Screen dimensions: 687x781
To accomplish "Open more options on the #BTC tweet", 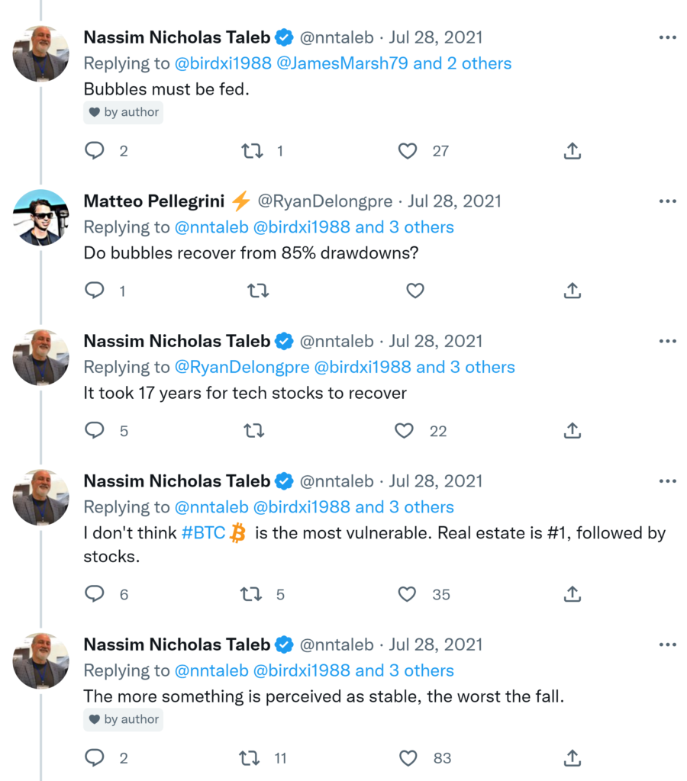I will pyautogui.click(x=667, y=481).
